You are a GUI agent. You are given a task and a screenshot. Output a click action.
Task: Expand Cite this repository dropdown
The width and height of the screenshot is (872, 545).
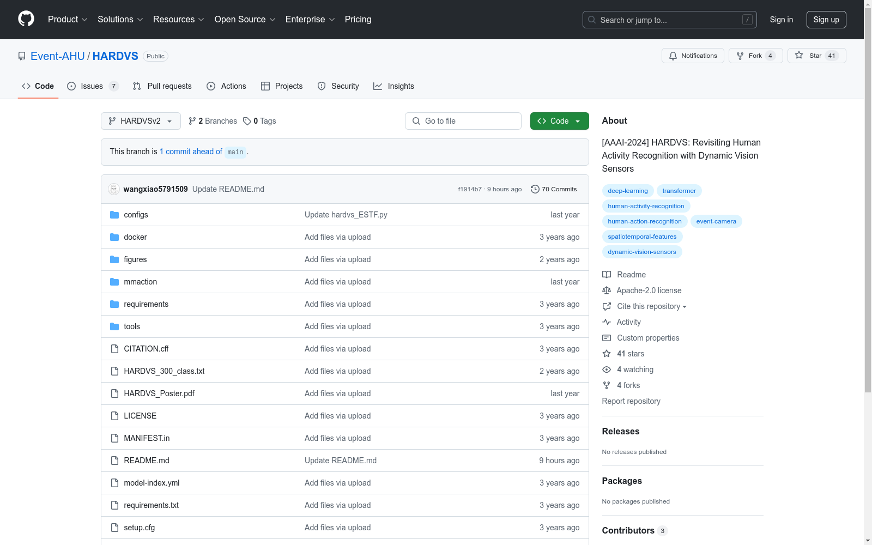[x=651, y=306]
